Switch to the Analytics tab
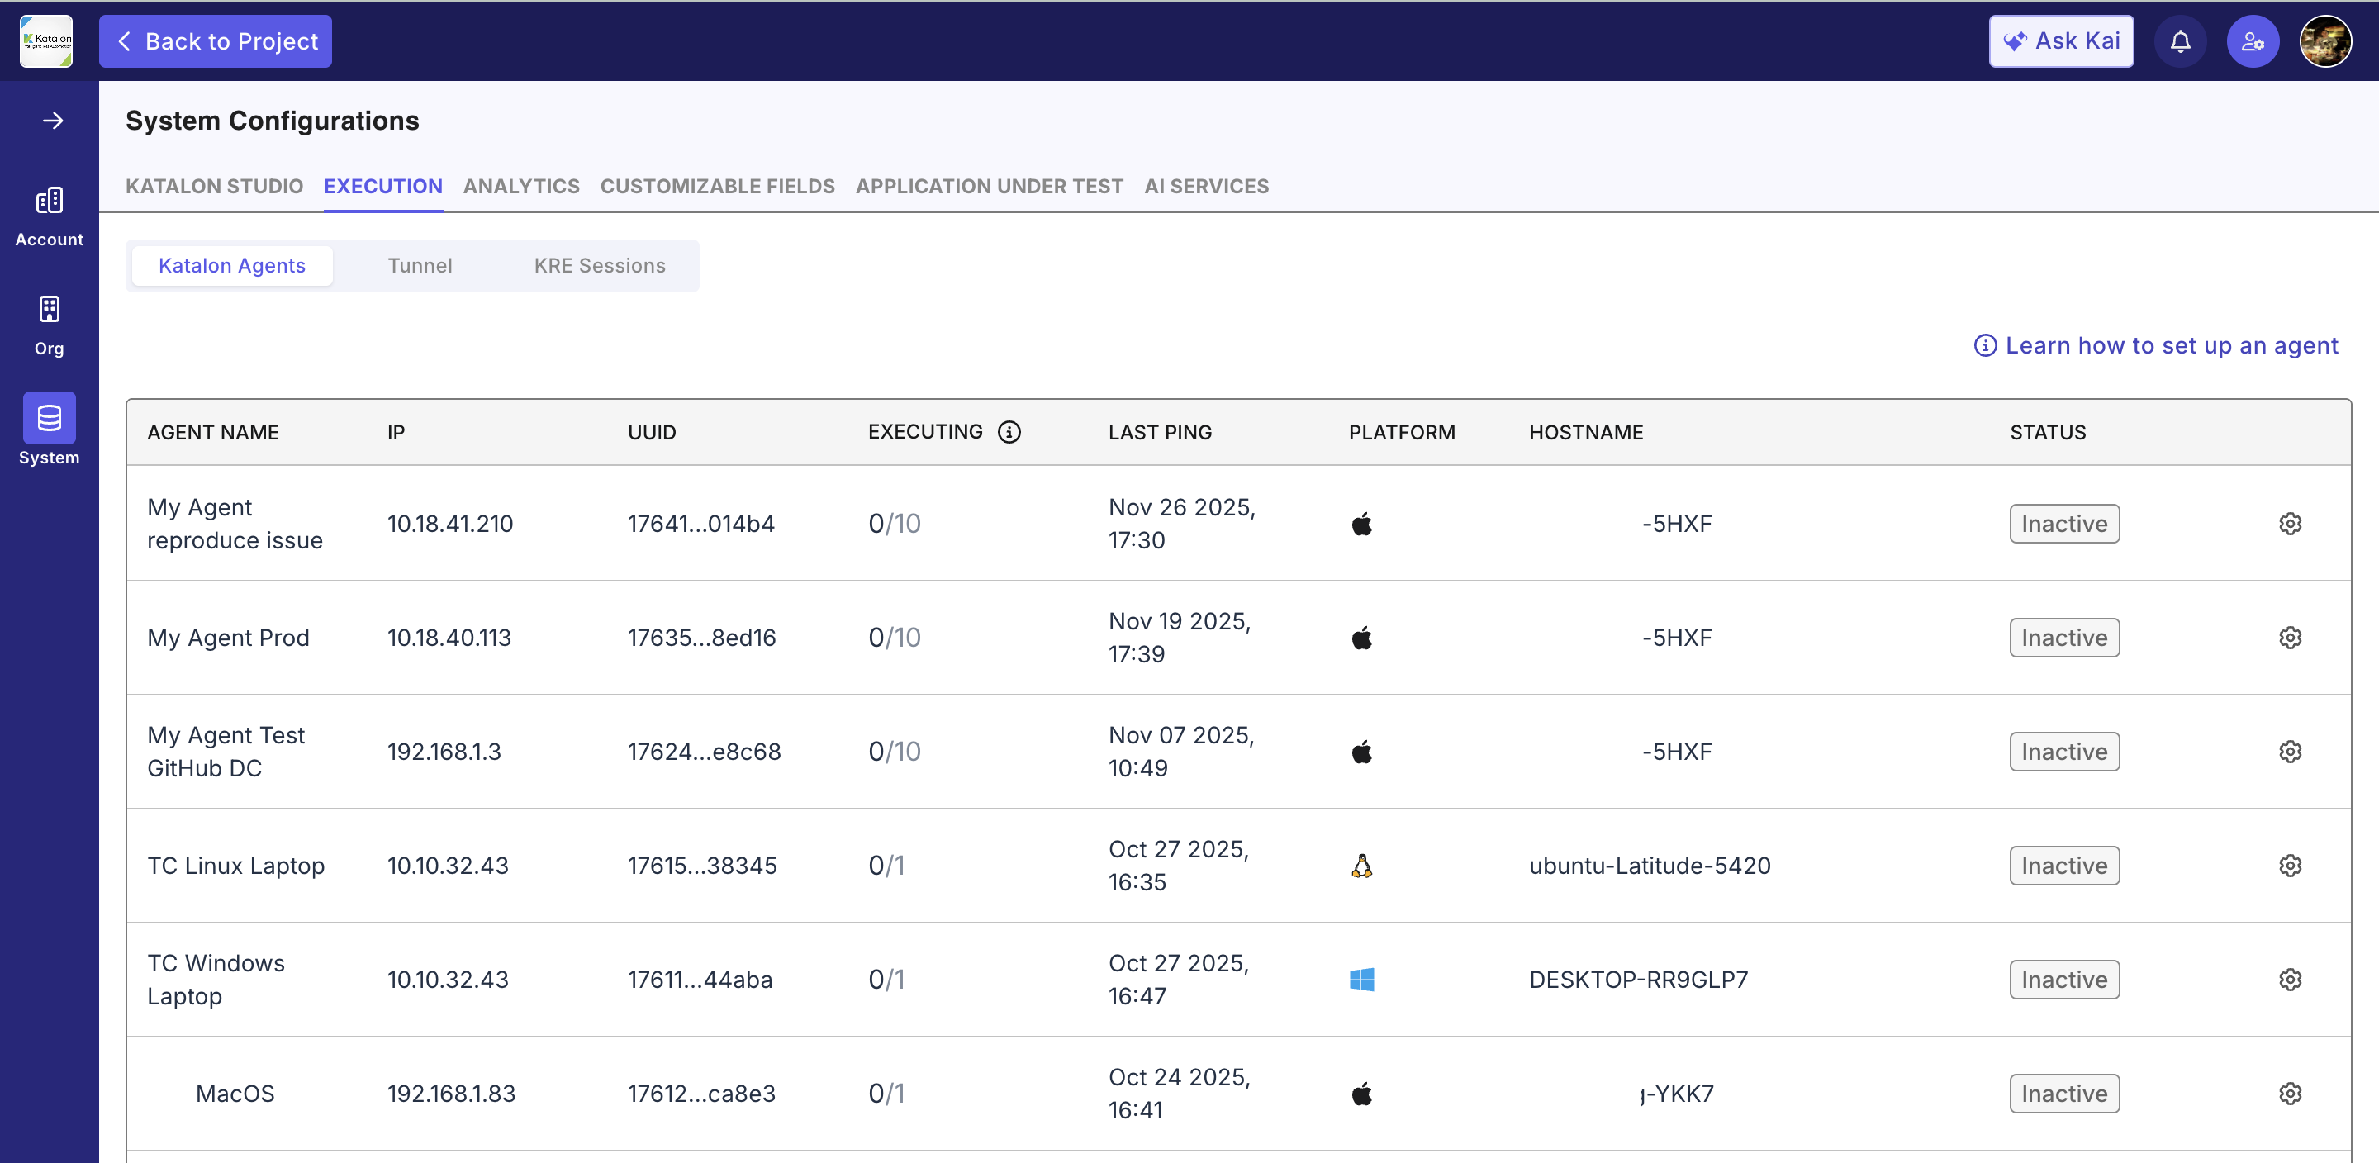Image resolution: width=2379 pixels, height=1163 pixels. (x=520, y=186)
